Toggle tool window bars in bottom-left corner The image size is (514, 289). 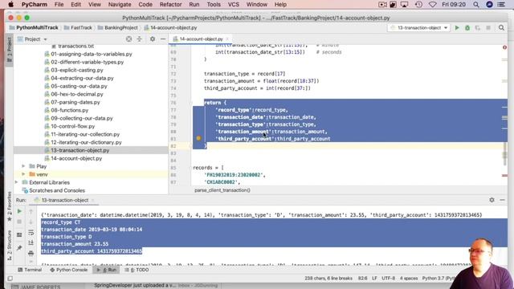click(x=10, y=279)
